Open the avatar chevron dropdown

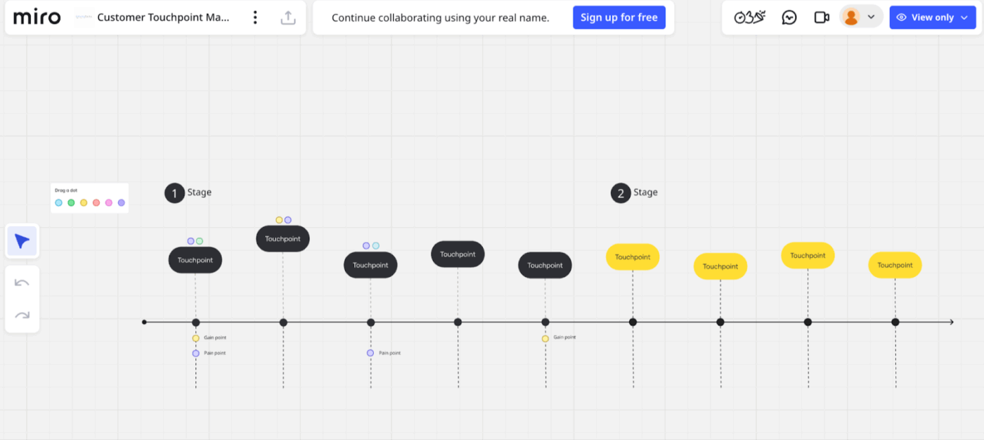872,15
